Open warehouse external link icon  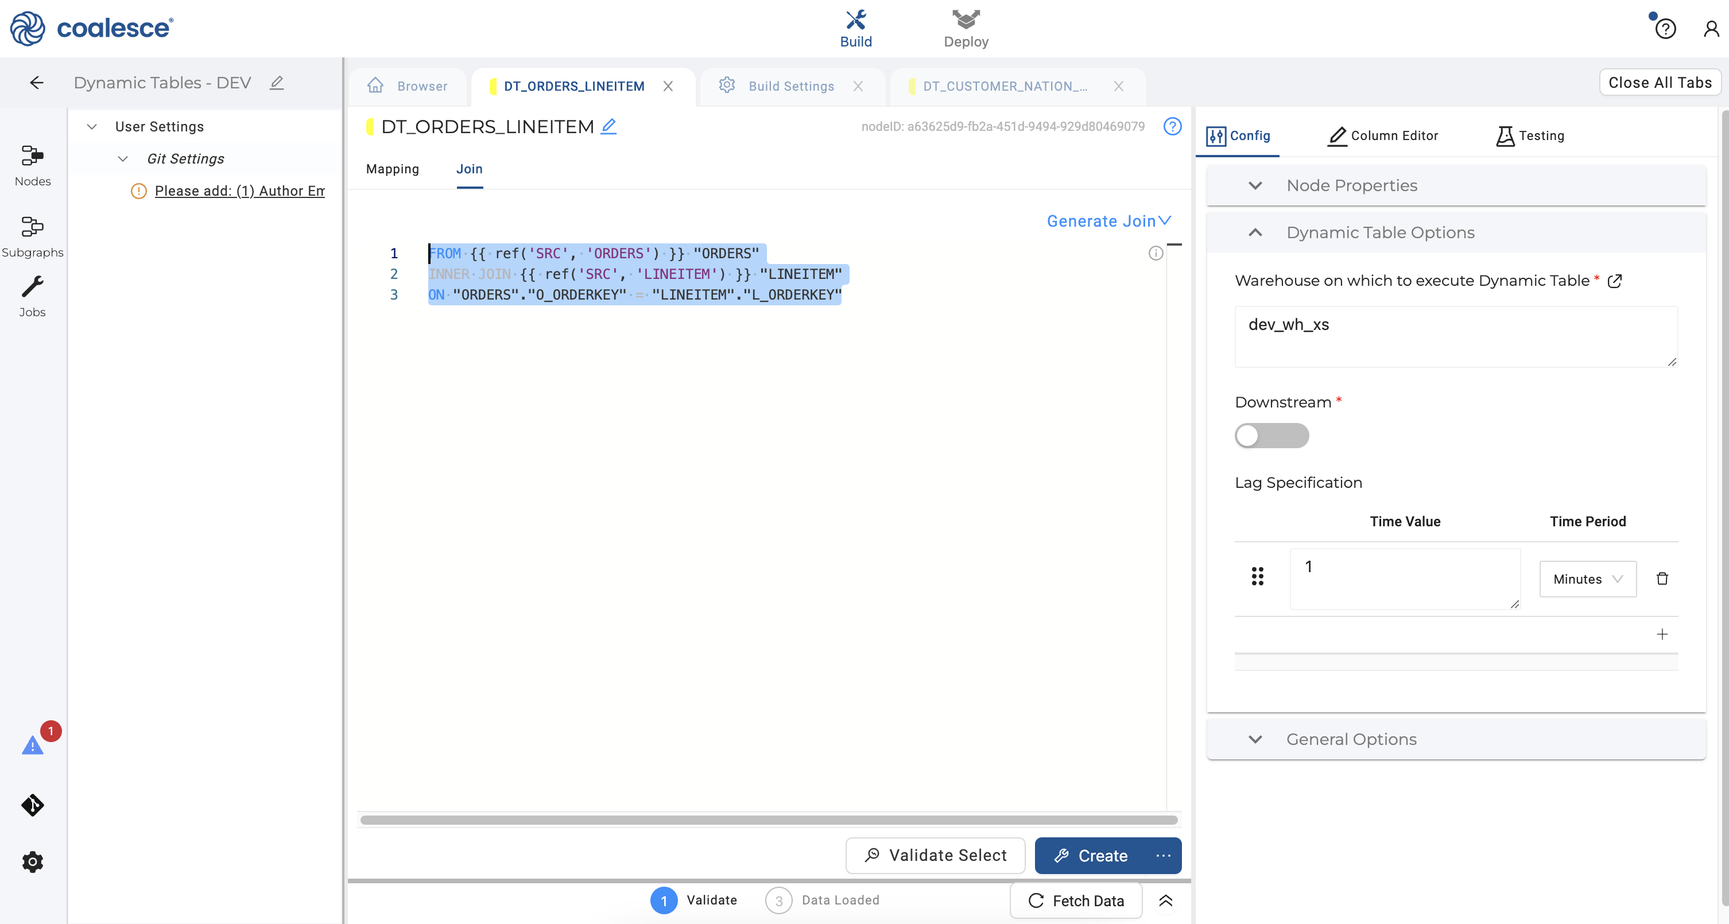coord(1615,281)
